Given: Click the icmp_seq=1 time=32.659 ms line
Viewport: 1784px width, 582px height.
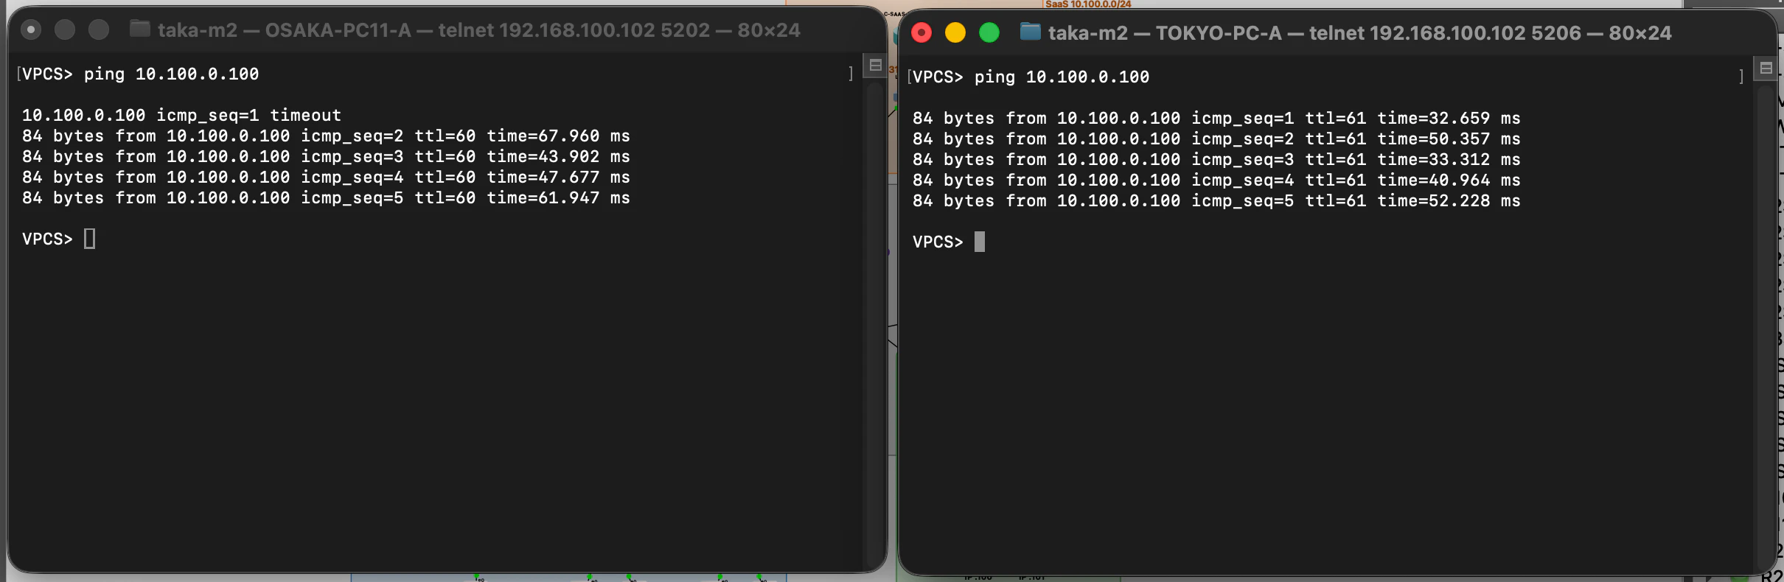Looking at the screenshot, I should click(1216, 118).
